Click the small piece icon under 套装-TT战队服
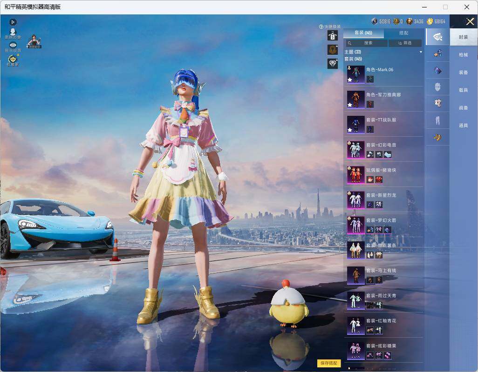Viewport: 478px width, 372px height. tap(370, 129)
